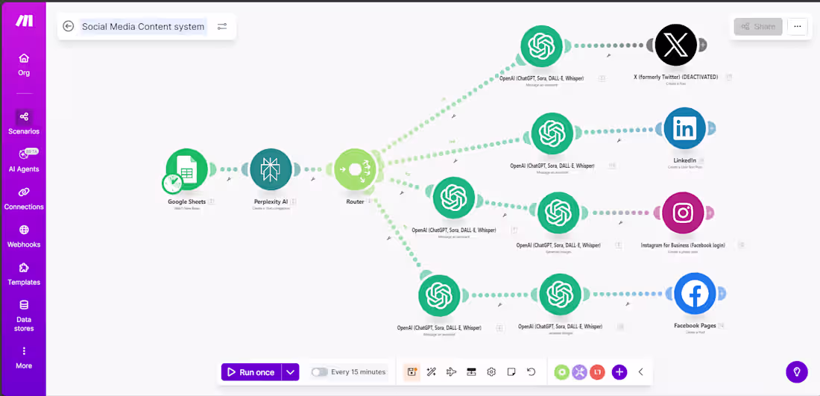Expand the More menu in sidebar
Screen dimensions: 820x396
(x=24, y=357)
